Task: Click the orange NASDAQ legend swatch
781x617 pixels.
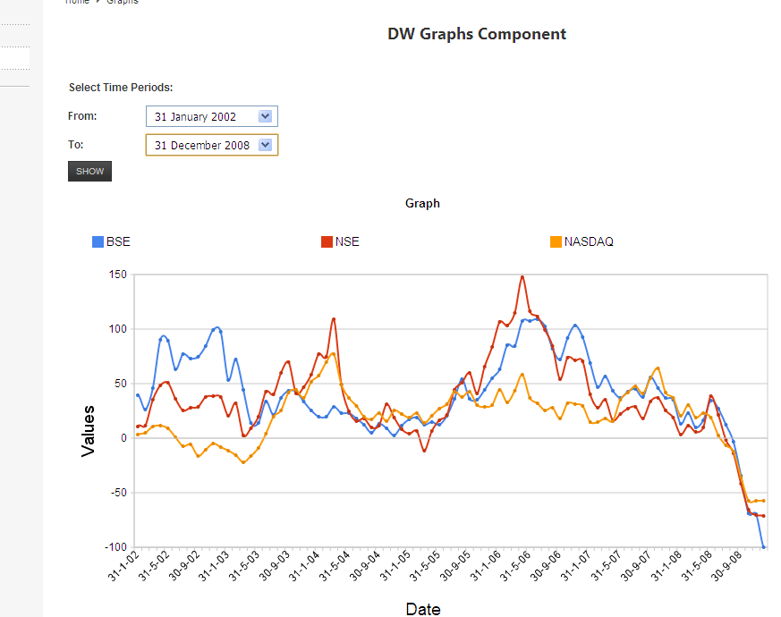Action: point(556,242)
